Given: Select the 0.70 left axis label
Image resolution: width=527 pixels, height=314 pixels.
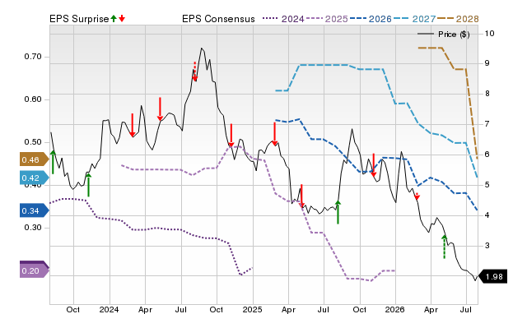Looking at the screenshot, I should click(x=33, y=57).
